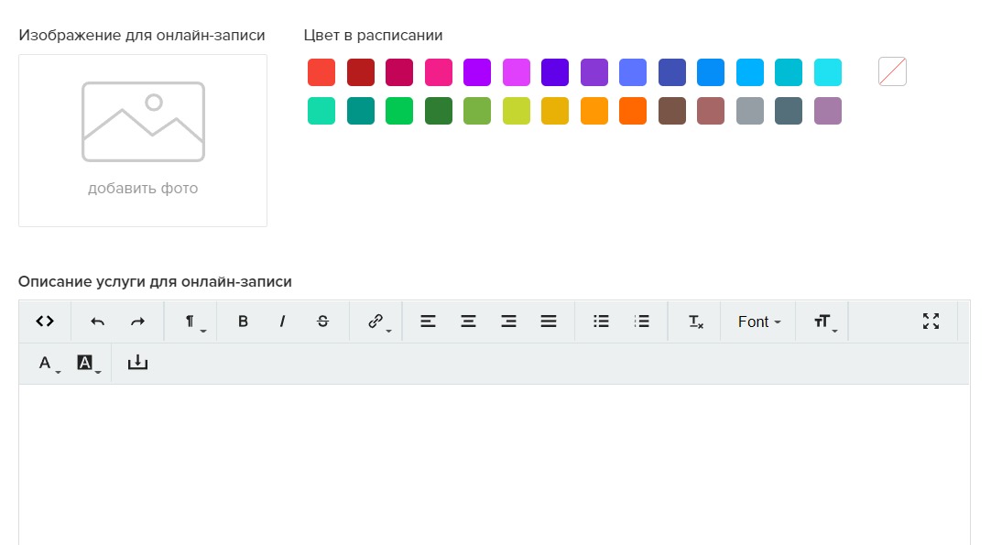Screen dimensions: 991x545
Task: Pick the light magenta schedule color
Action: pyautogui.click(x=517, y=72)
